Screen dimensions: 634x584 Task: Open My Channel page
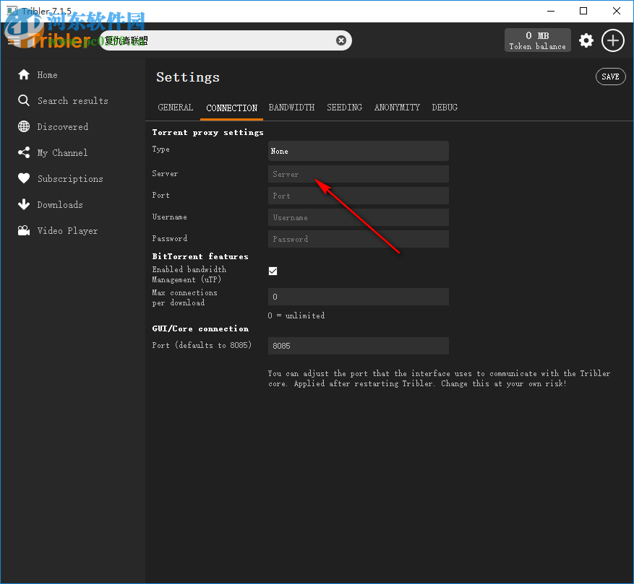pos(62,152)
